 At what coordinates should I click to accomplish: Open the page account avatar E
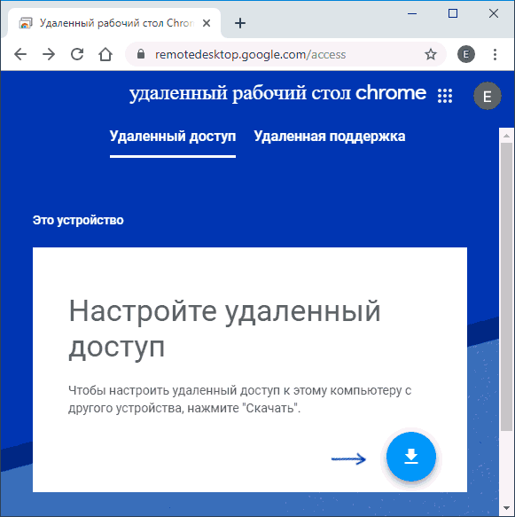pyautogui.click(x=488, y=96)
